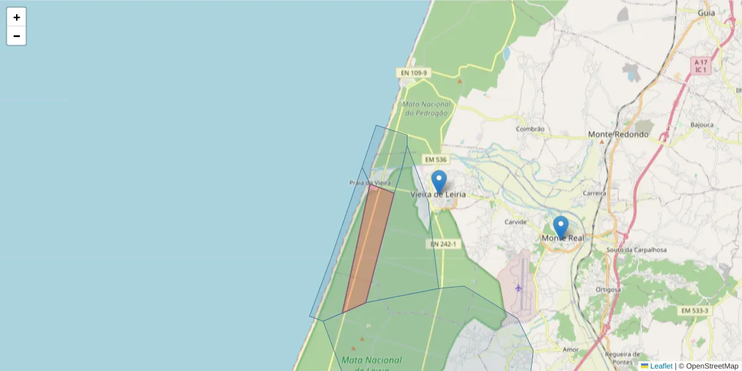Click the campsite triangle in Mata Nacional do Pedrogão

pyautogui.click(x=459, y=80)
